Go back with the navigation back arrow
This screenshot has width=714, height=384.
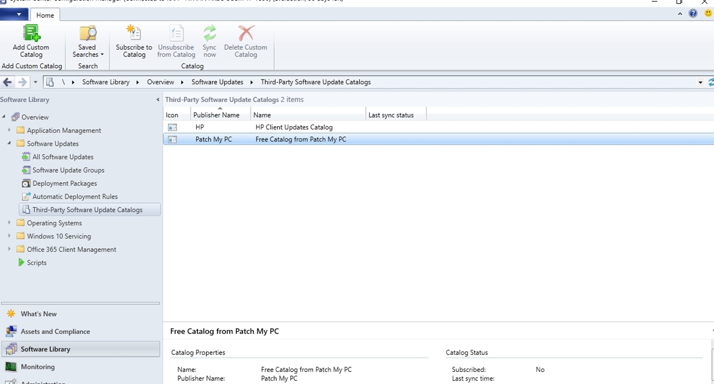tap(8, 82)
